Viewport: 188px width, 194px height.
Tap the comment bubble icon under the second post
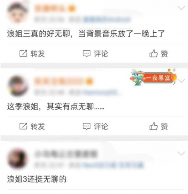click(x=86, y=127)
